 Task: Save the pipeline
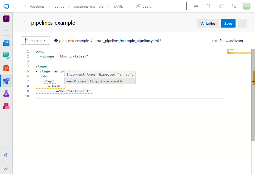[228, 23]
